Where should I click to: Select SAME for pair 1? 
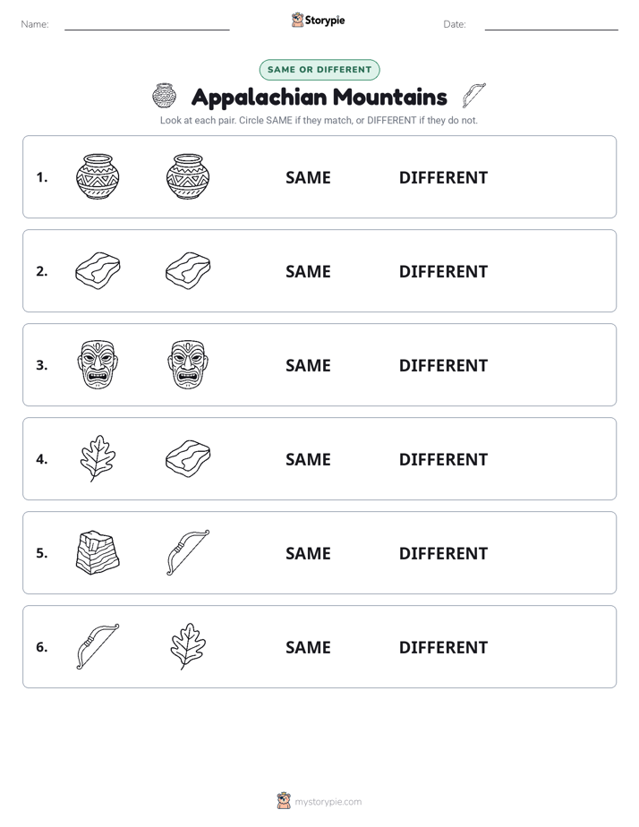pyautogui.click(x=308, y=178)
